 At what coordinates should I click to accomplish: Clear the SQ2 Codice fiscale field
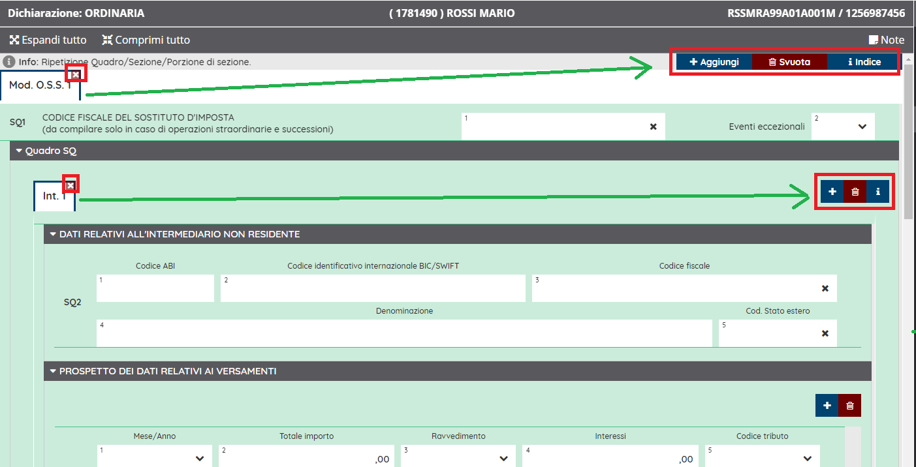click(x=825, y=288)
